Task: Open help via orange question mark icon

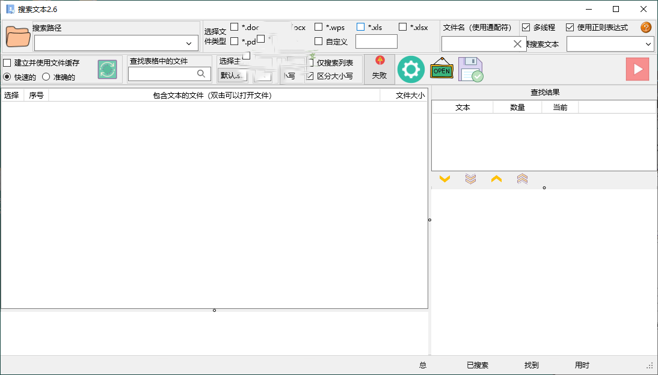Action: (646, 27)
